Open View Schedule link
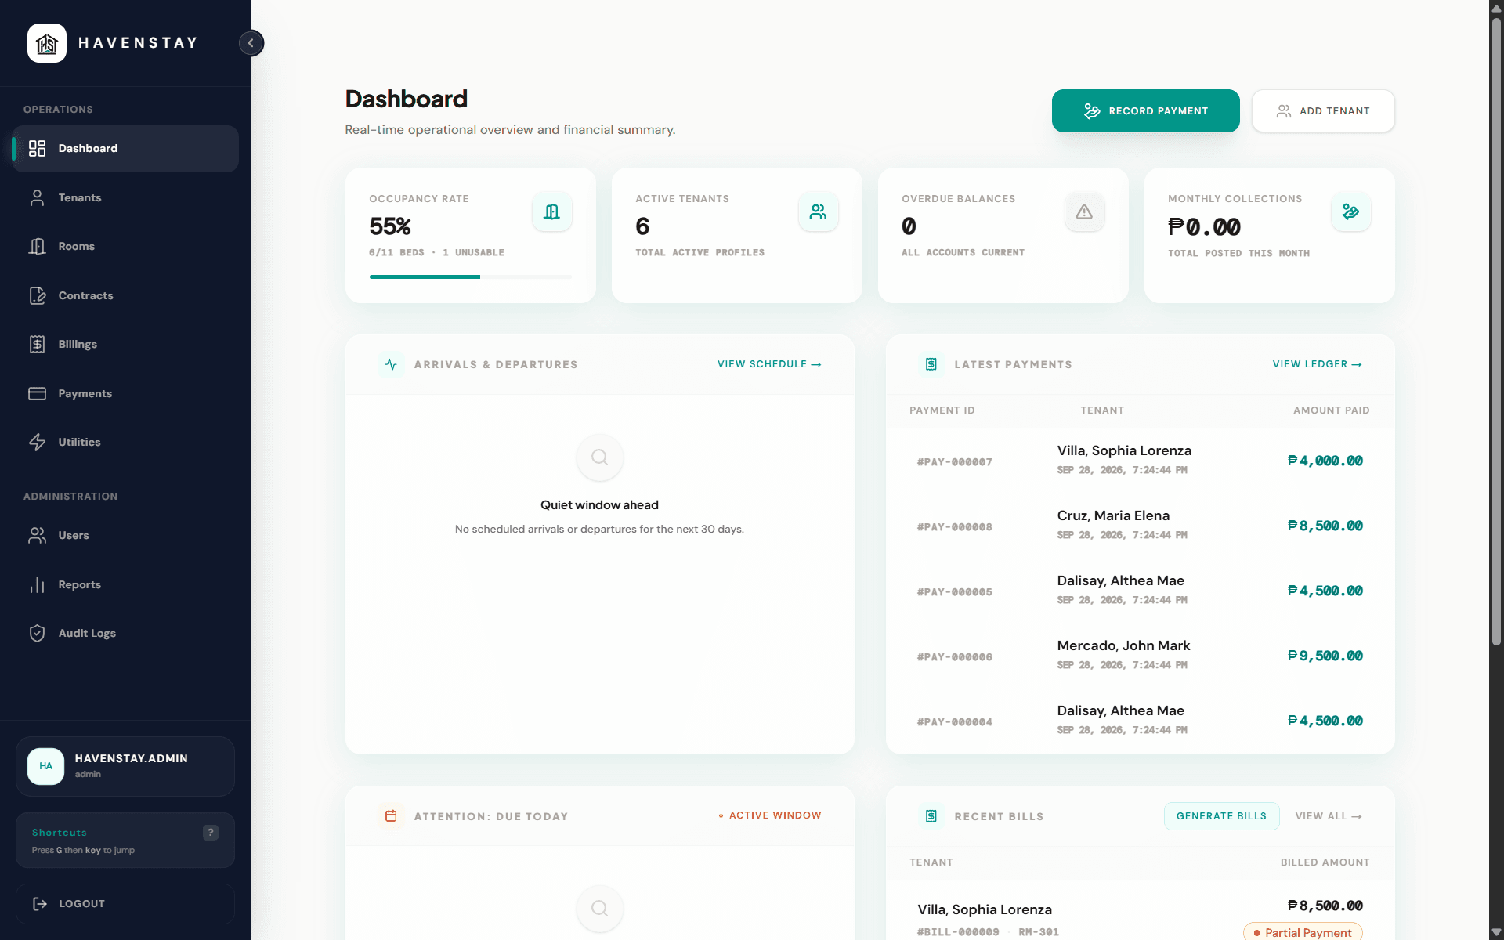Viewport: 1504px width, 940px height. [x=769, y=364]
